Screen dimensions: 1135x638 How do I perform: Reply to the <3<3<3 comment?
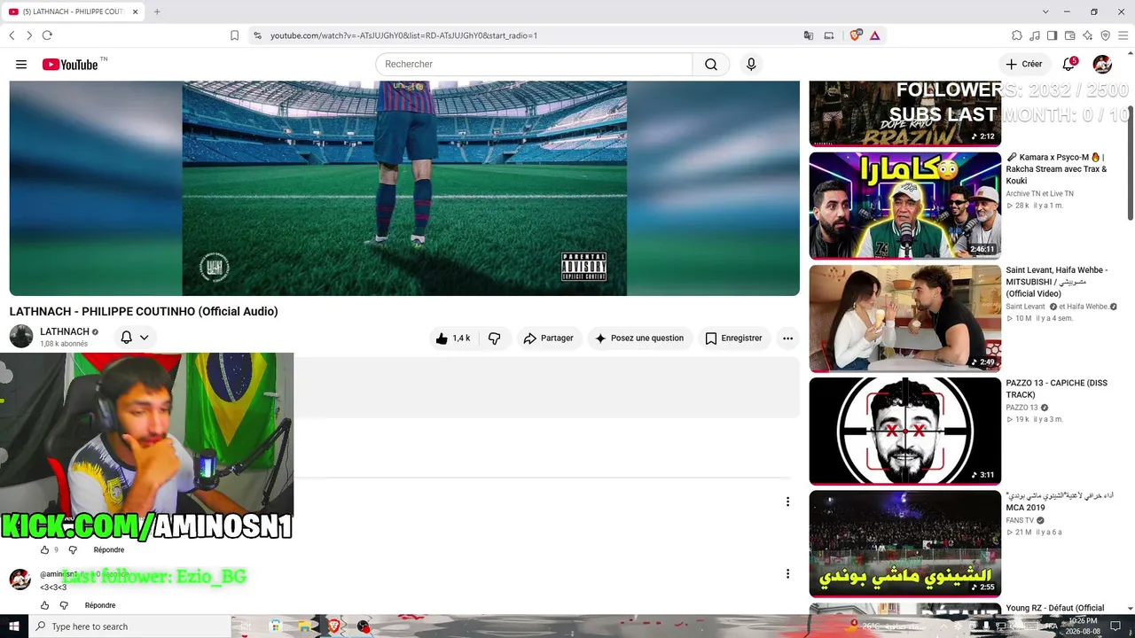click(x=100, y=605)
